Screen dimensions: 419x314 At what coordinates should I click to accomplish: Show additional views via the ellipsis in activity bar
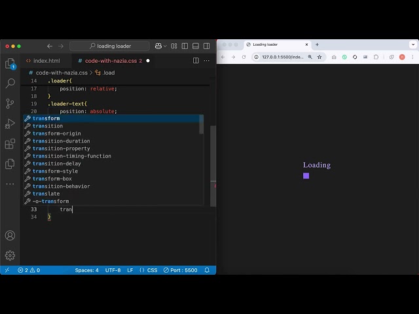coord(10,184)
